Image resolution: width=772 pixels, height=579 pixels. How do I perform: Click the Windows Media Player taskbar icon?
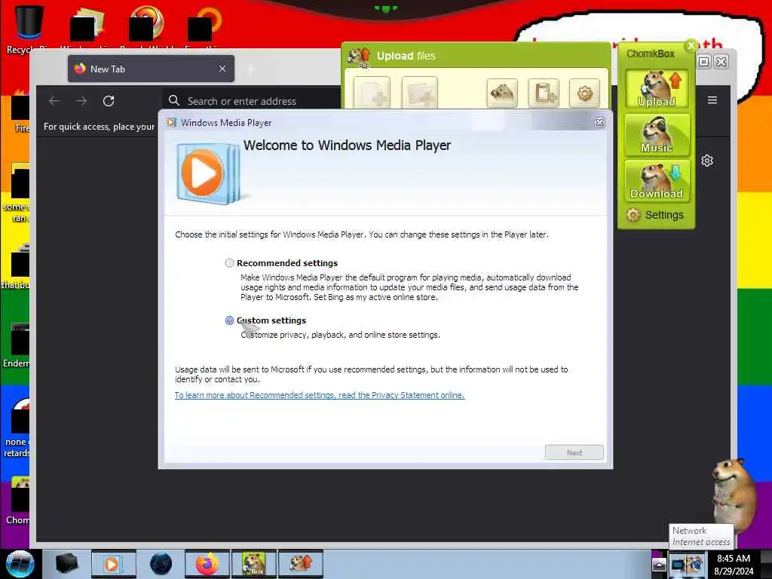click(x=113, y=564)
